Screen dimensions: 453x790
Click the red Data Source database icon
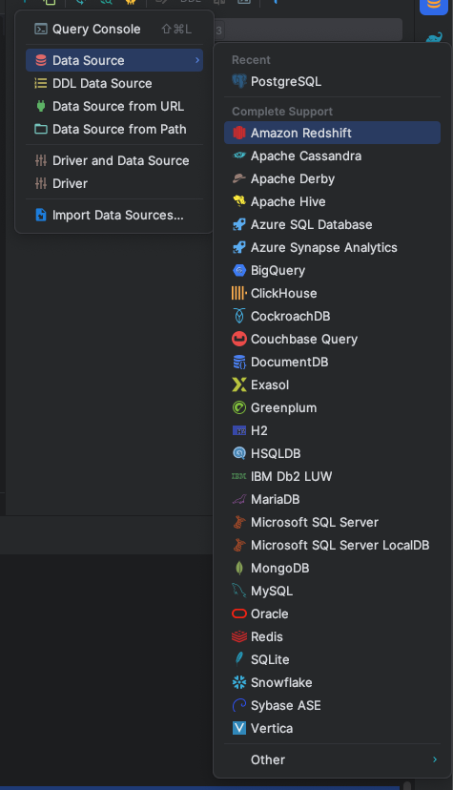click(41, 60)
